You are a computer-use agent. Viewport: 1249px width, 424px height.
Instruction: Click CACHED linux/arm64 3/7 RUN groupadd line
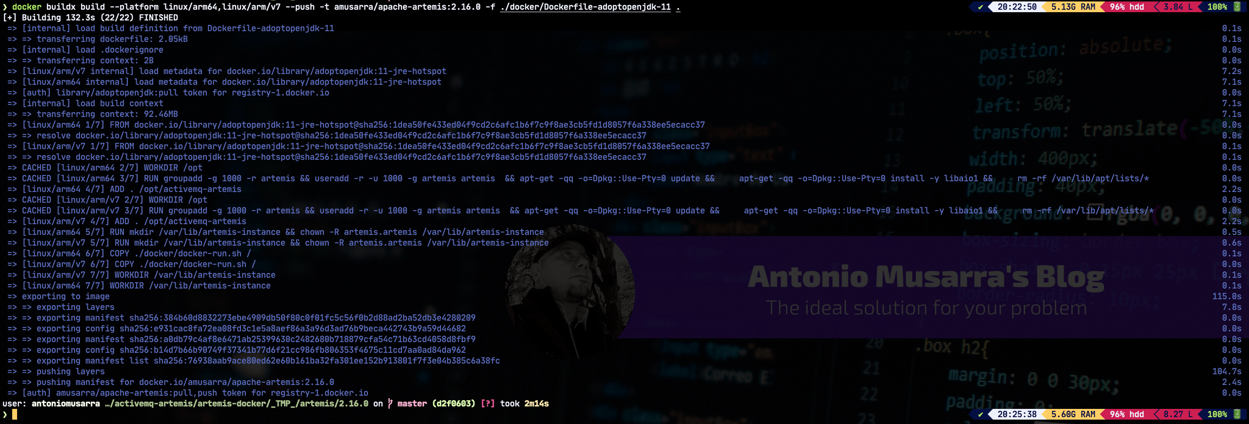(578, 178)
